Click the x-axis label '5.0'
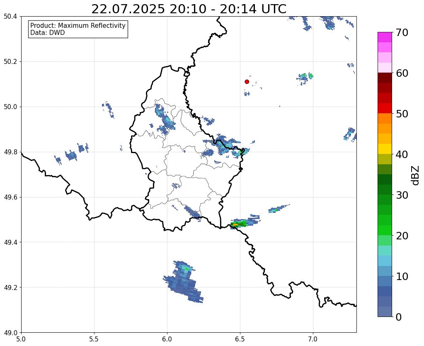This screenshot has width=424, height=346. click(x=21, y=339)
